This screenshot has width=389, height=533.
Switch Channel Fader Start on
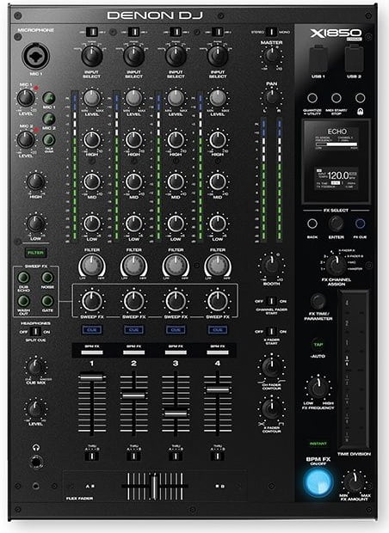click(271, 301)
